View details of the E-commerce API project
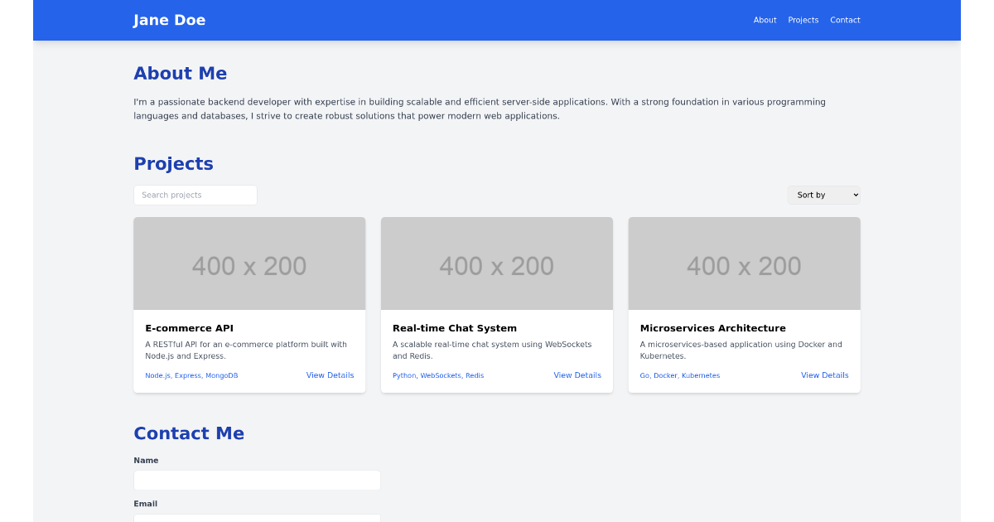 click(330, 375)
